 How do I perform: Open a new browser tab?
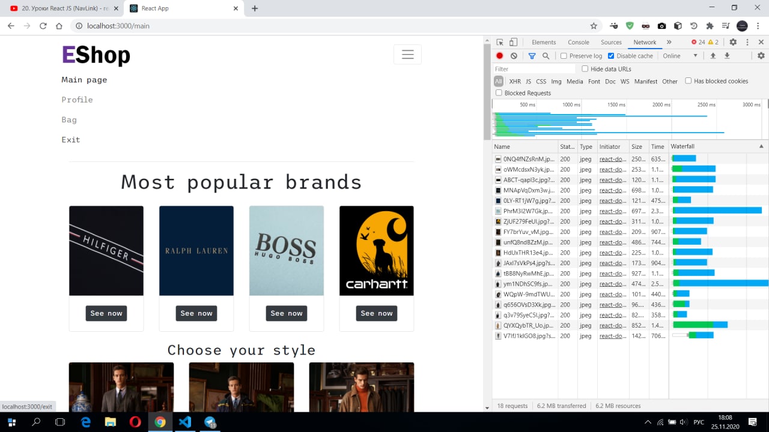255,8
